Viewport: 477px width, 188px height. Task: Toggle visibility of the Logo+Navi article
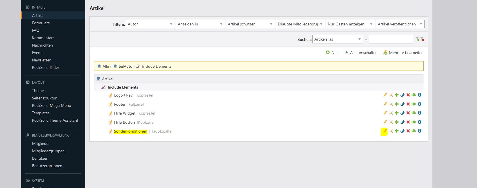414,95
